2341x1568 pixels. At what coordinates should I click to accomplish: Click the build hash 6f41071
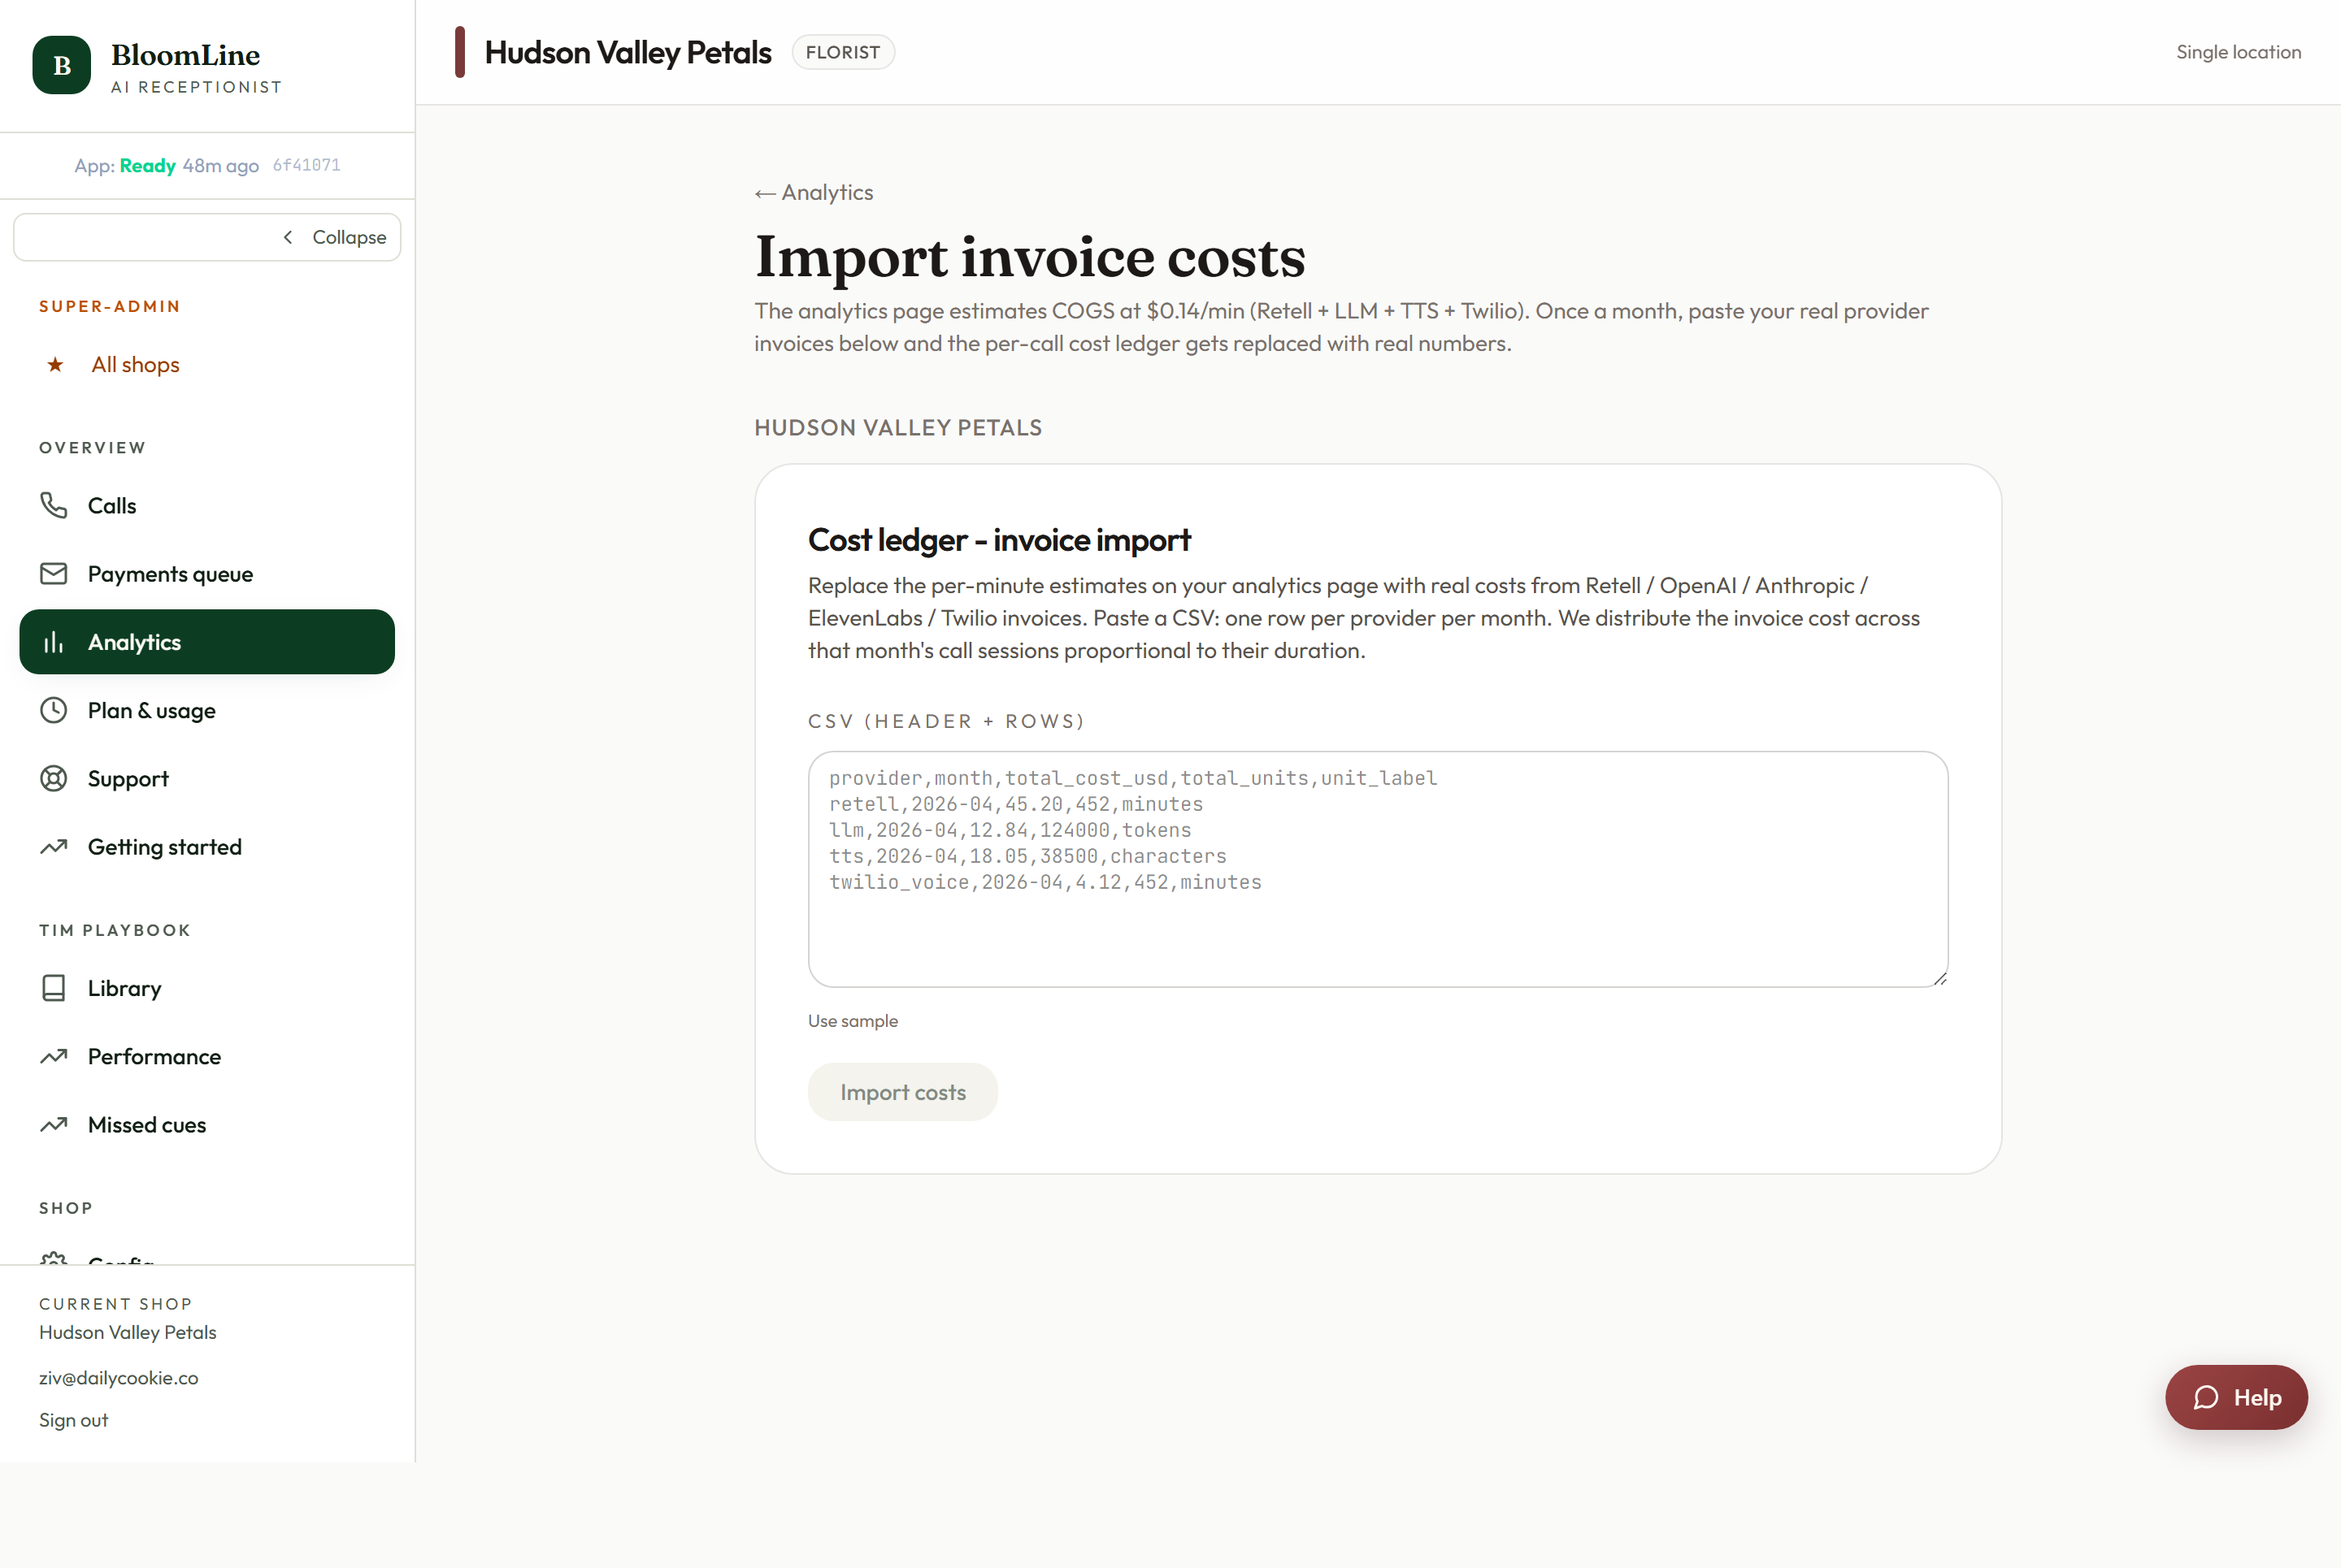[x=306, y=165]
